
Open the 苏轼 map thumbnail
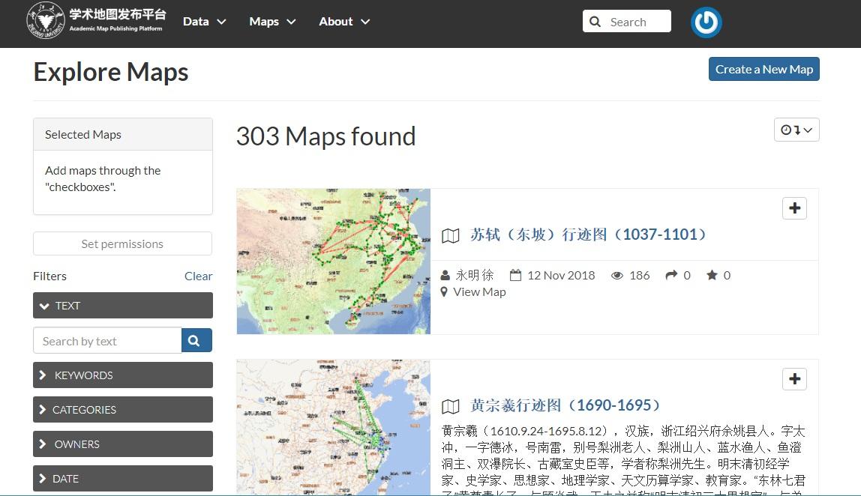333,261
